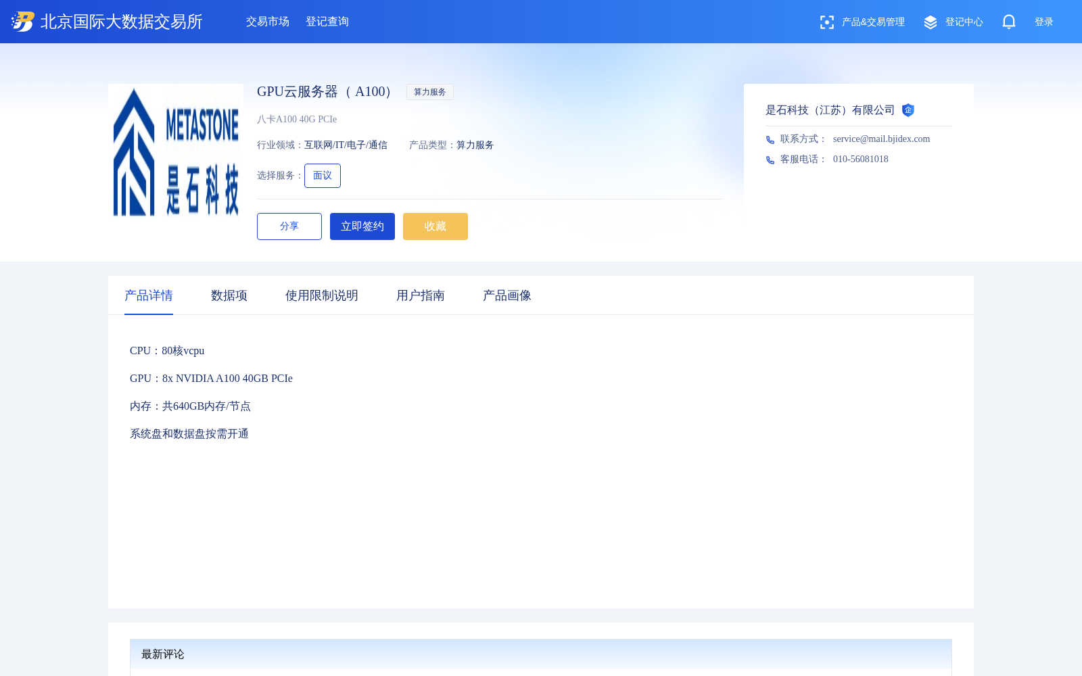The height and width of the screenshot is (676, 1082).
Task: Click subtitle 八卡A100 40G PCIe
Action: [297, 119]
